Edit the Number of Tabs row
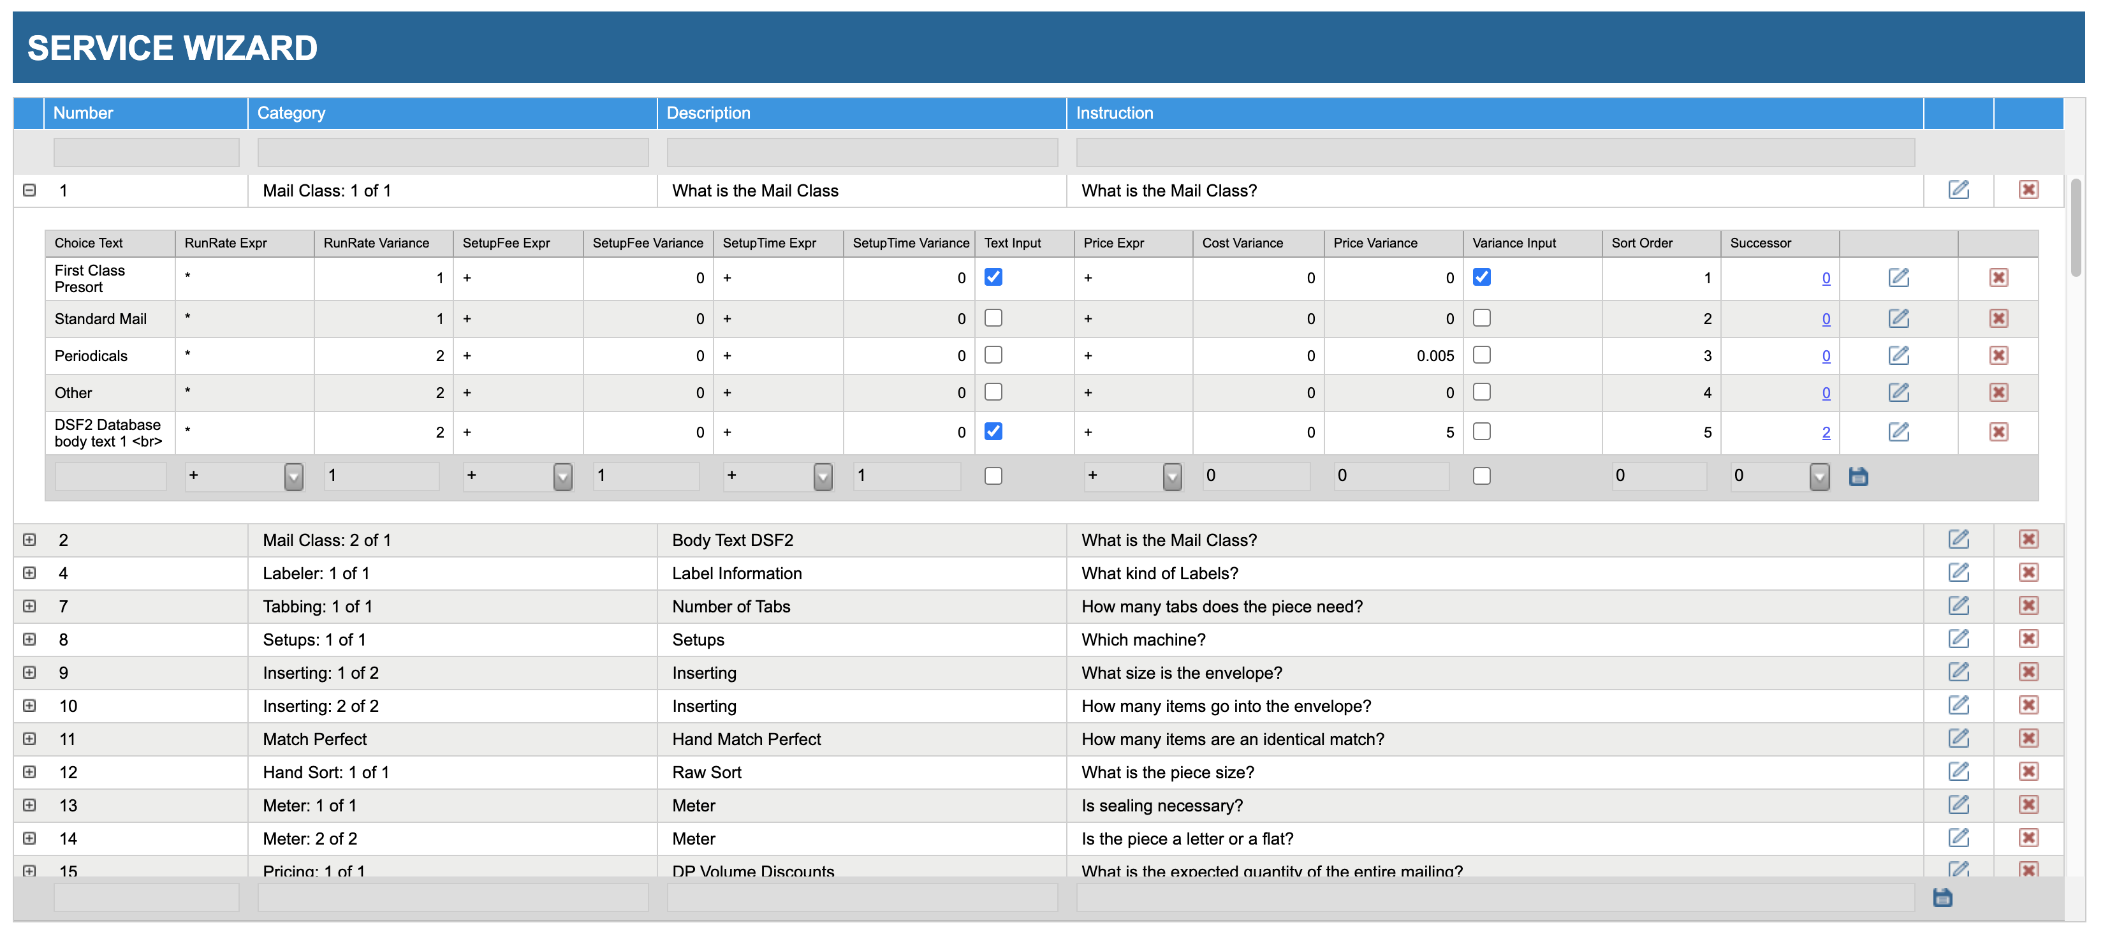The height and width of the screenshot is (939, 2103). pos(1958,606)
